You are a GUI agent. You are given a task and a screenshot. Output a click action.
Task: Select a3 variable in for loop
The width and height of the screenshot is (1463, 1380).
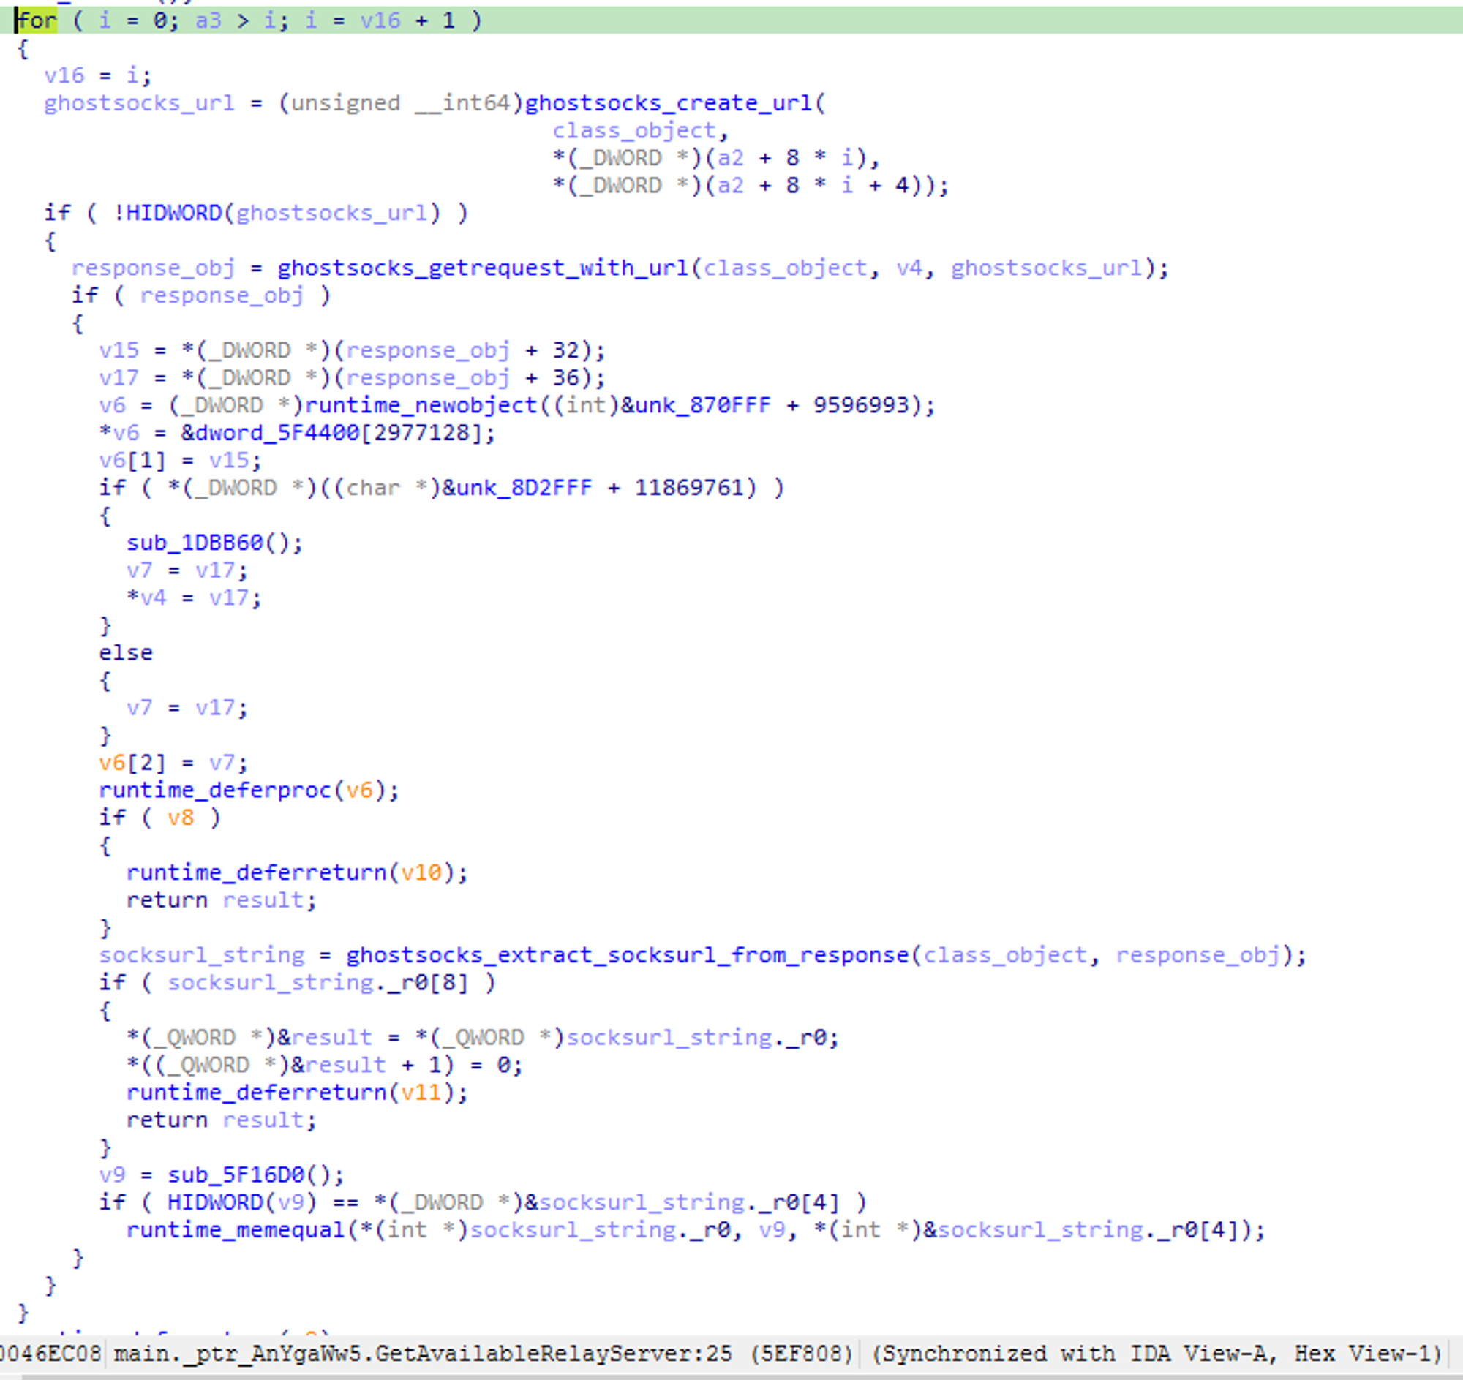coord(208,20)
